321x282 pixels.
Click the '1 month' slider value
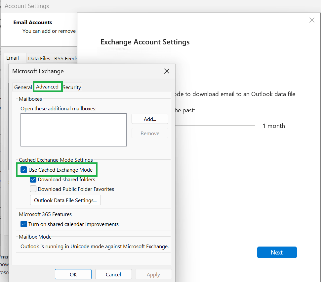pyautogui.click(x=274, y=126)
